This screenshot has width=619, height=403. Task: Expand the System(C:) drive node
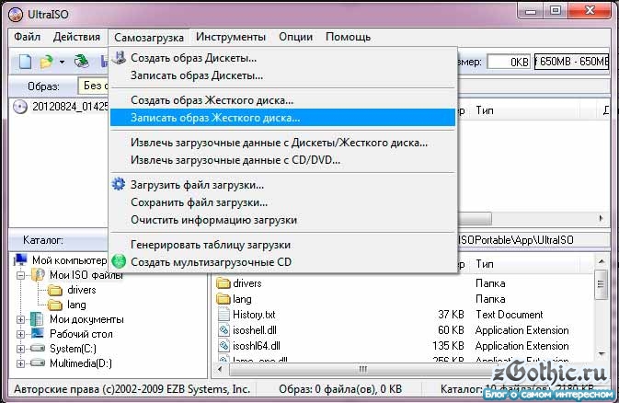[20, 349]
